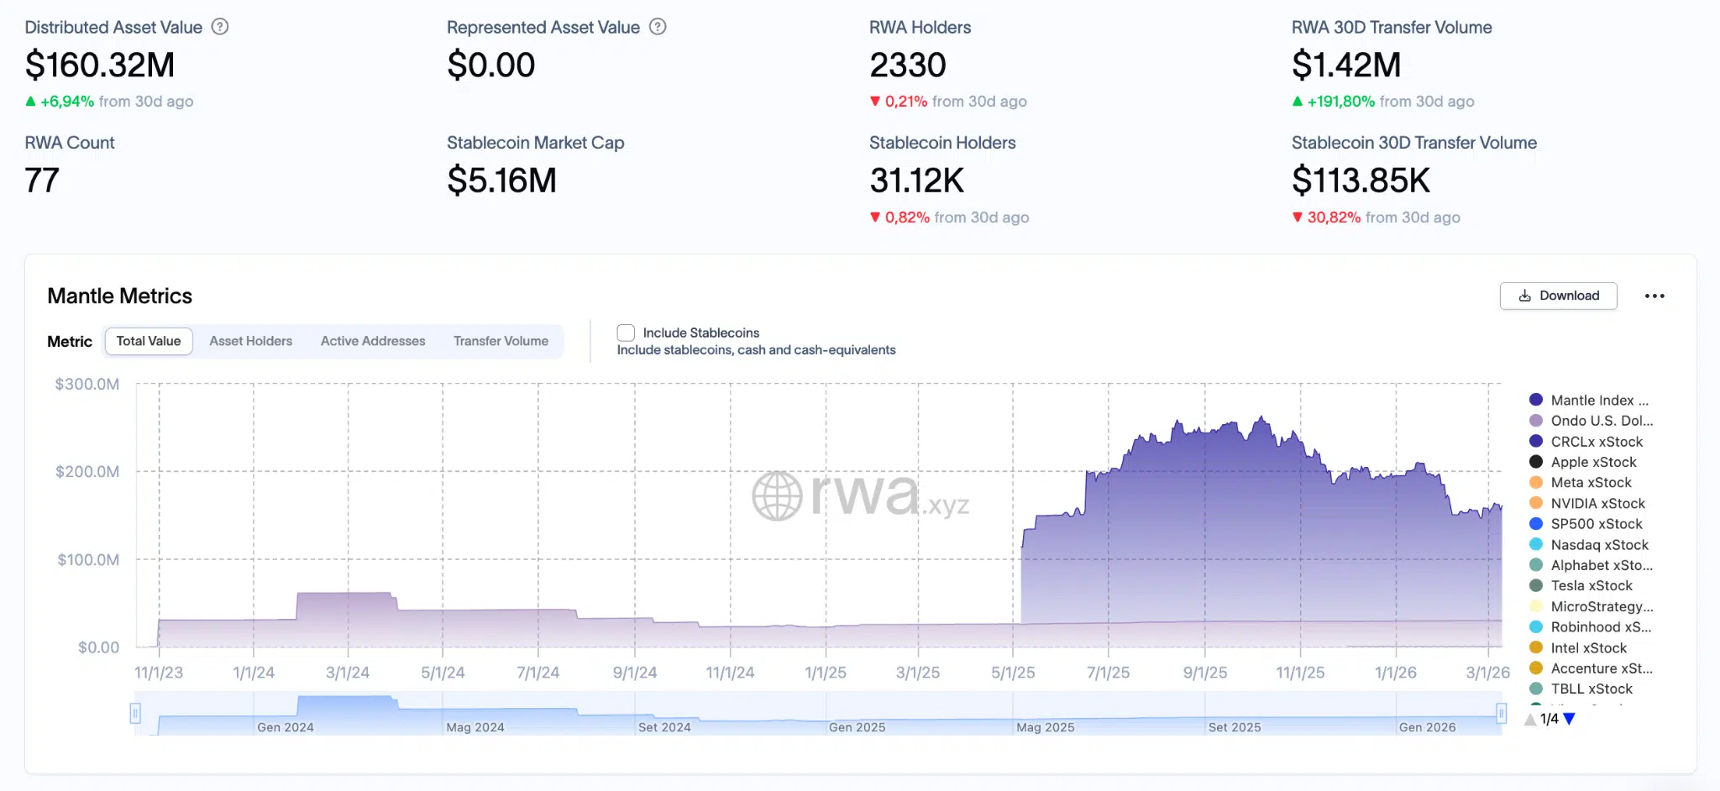Select the Active Addresses metric
Screen dimensions: 1720x791
click(x=373, y=341)
